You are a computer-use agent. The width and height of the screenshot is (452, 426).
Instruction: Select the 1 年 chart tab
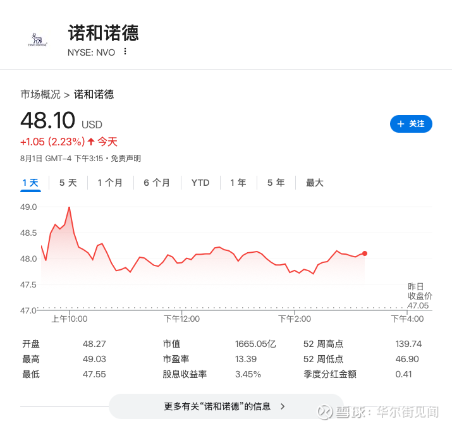pos(238,183)
